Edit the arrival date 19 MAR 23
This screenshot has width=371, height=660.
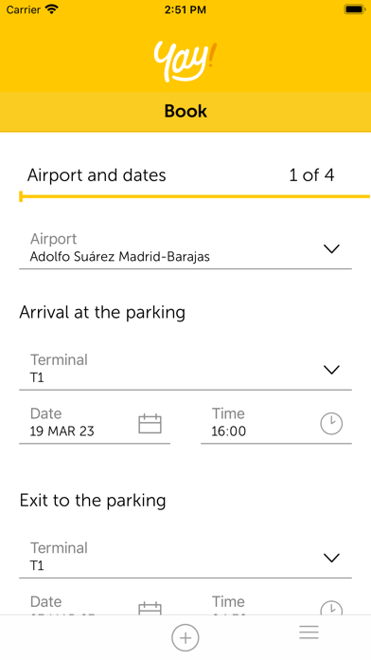95,424
